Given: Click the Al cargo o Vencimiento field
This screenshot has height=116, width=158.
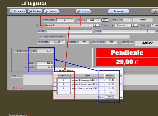Looking at the screenshot, I should click(x=98, y=37).
